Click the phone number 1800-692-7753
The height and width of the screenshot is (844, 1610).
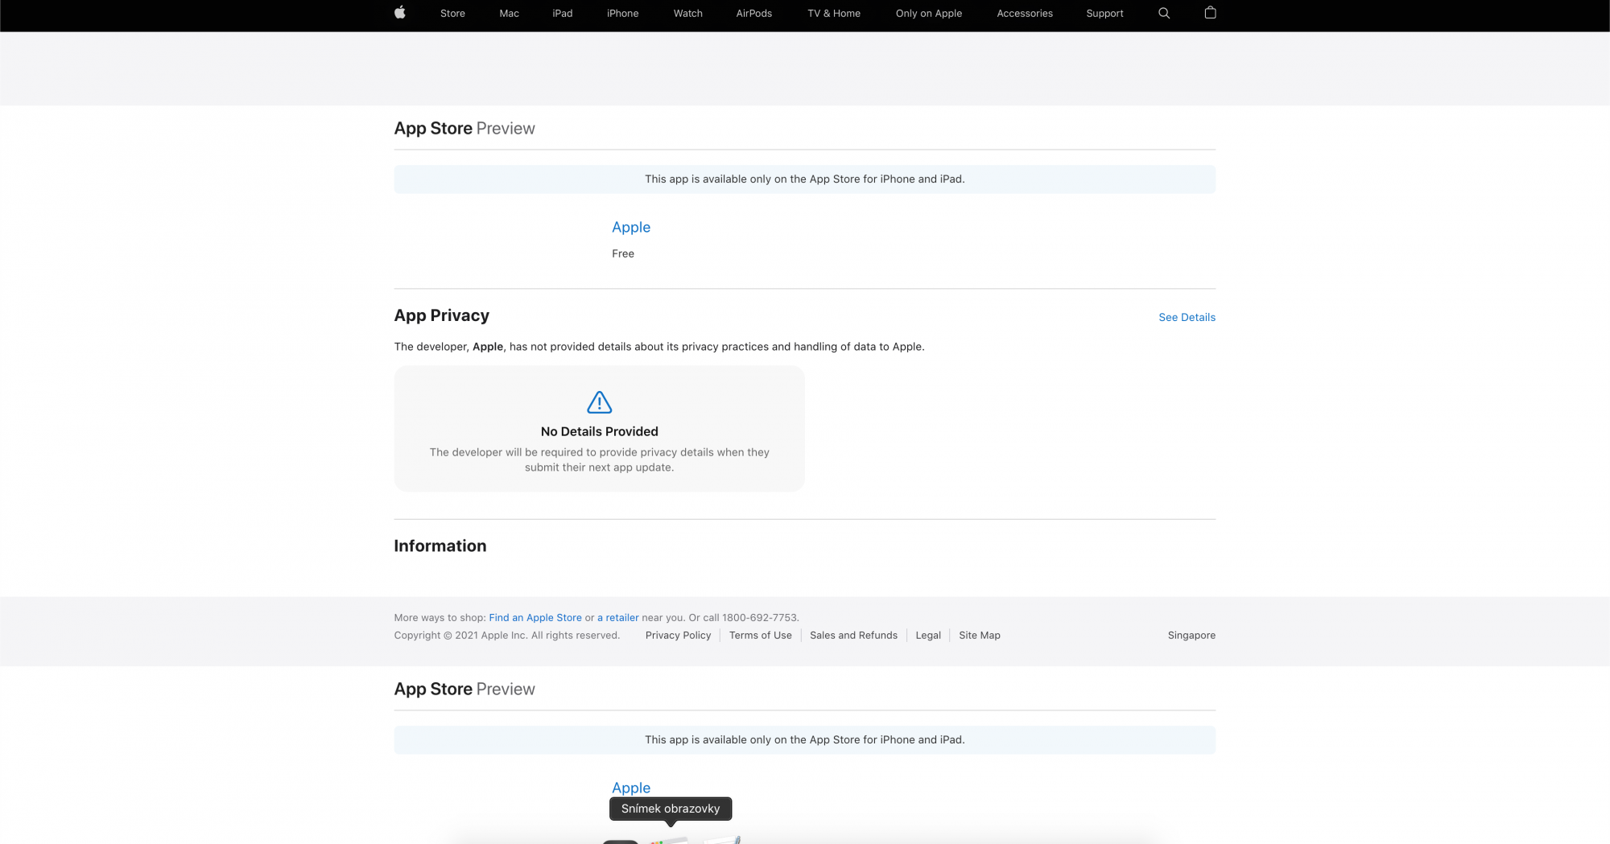[759, 618]
